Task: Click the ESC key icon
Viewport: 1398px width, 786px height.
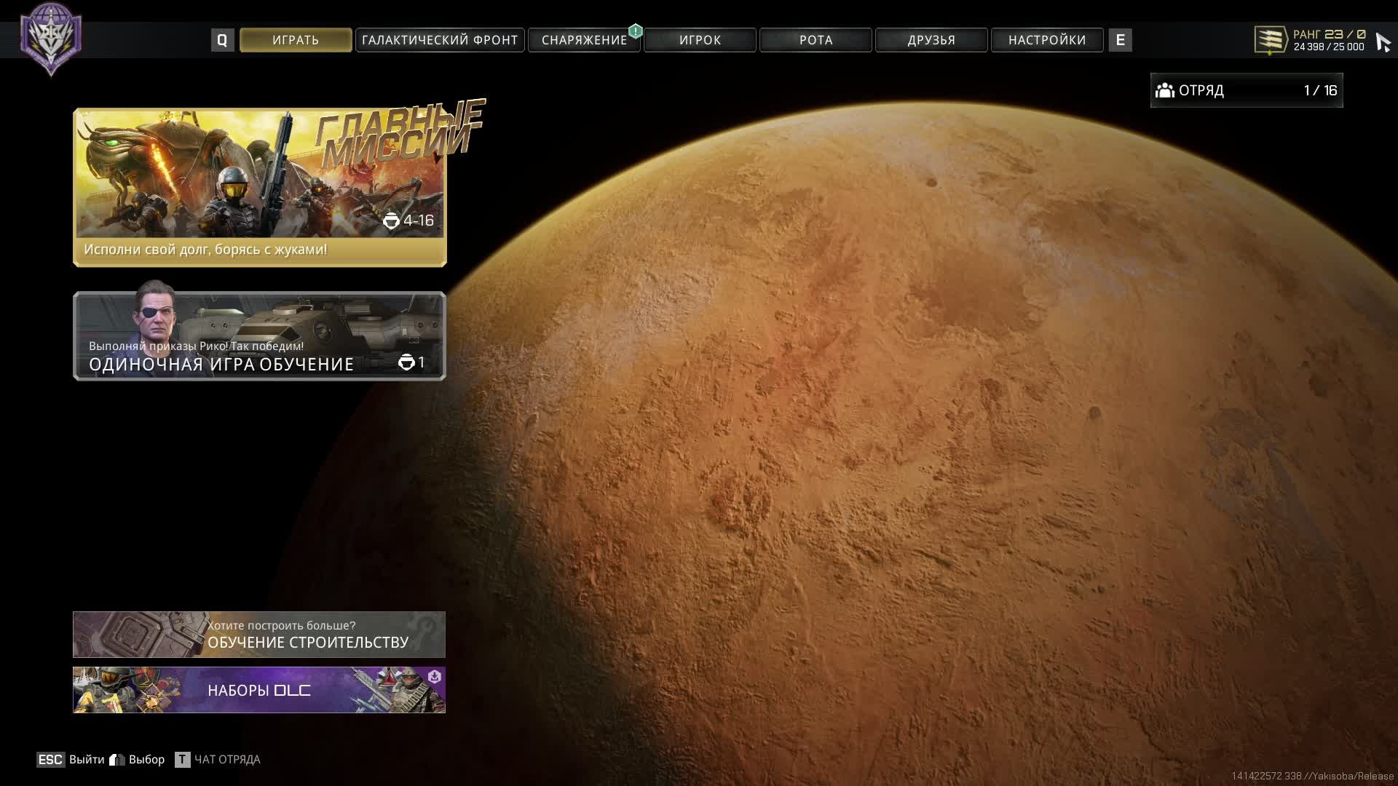Action: 50,759
